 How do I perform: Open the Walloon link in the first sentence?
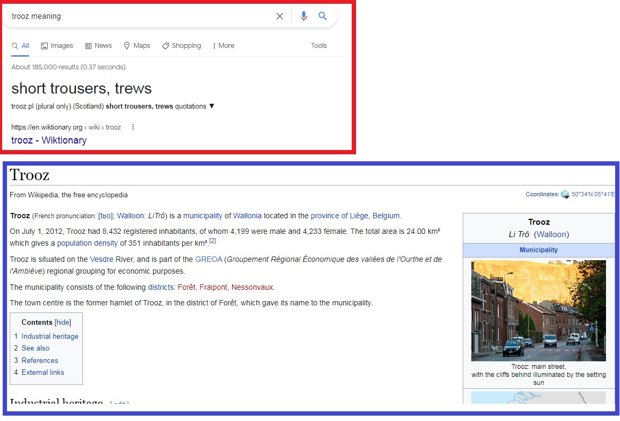(x=130, y=216)
